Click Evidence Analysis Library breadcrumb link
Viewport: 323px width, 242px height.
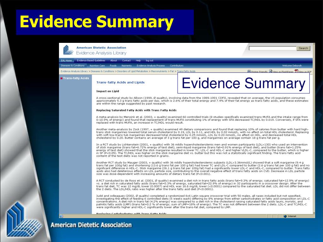click(74, 71)
